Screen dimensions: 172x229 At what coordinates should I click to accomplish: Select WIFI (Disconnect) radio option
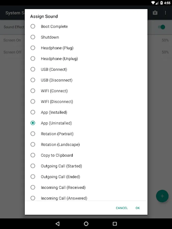coord(33,102)
